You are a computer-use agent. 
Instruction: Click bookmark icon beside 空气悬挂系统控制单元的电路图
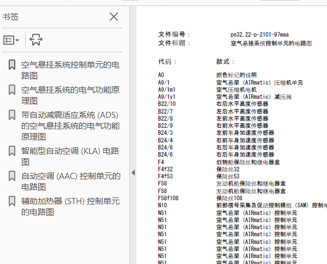(x=12, y=65)
